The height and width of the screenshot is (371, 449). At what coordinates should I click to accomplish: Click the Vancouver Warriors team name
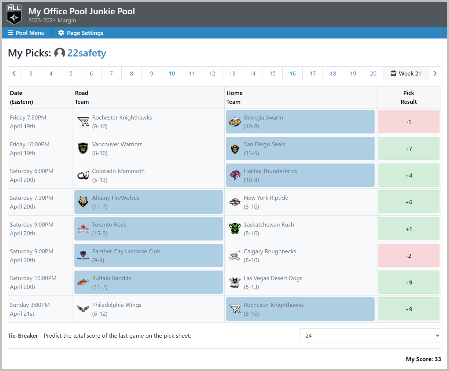[117, 144]
